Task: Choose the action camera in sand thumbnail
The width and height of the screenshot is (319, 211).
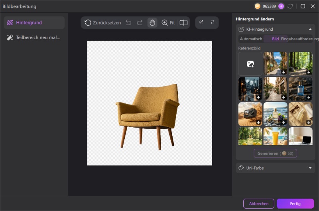Action: pos(250,114)
